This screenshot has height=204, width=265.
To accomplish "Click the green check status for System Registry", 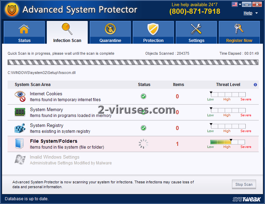I will pos(144,128).
